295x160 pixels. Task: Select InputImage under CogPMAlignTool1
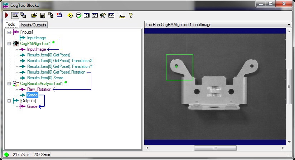pyautogui.click(x=37, y=49)
